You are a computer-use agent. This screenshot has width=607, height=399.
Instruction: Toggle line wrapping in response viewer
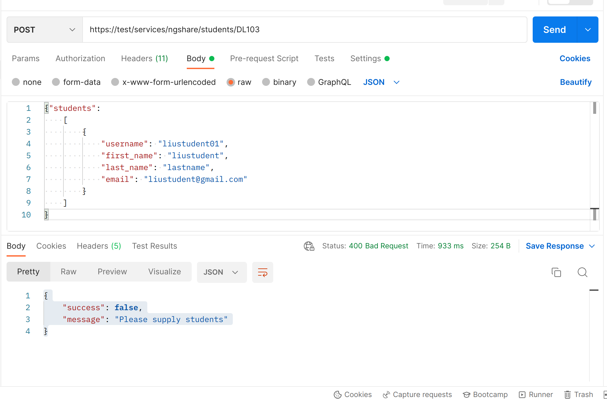[262, 272]
